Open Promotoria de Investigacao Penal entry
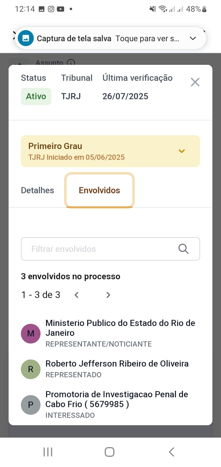The height and width of the screenshot is (467, 221). point(117,399)
